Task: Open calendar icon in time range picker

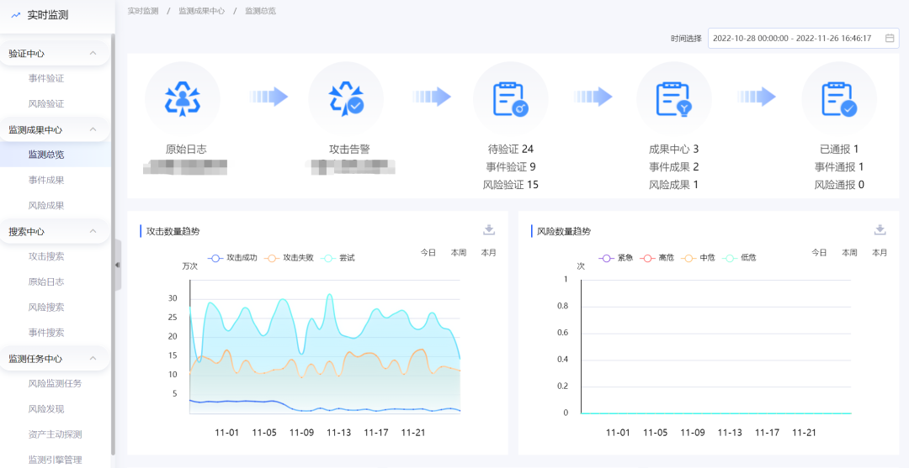Action: tap(890, 39)
